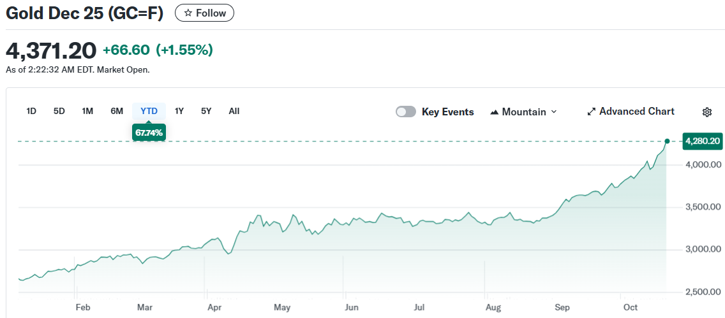Screen dimensions: 725x318
Task: Click the star icon inside Follow button
Action: (188, 13)
